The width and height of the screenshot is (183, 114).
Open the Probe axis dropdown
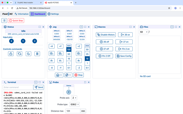[74, 98]
